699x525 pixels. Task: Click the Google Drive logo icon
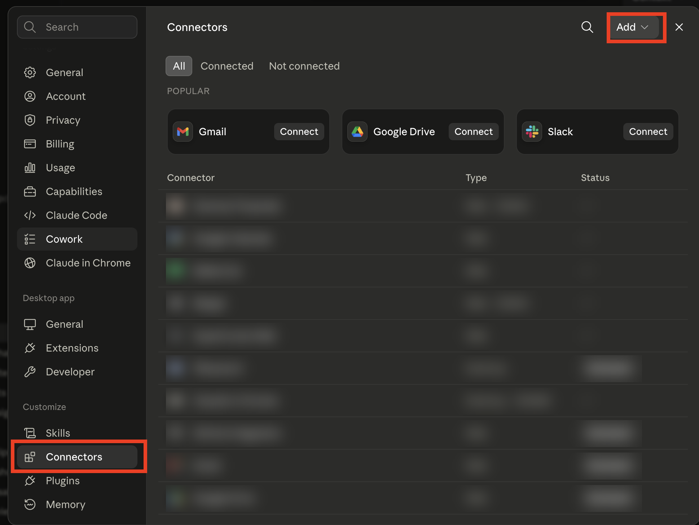(x=357, y=132)
